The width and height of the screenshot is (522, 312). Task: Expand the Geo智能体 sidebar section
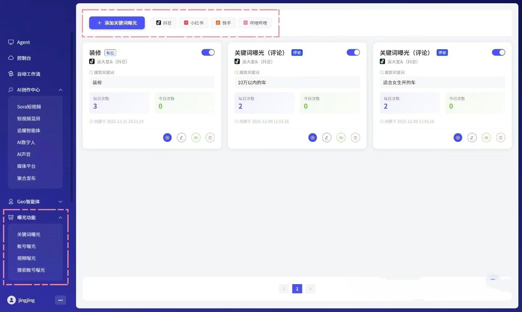61,202
